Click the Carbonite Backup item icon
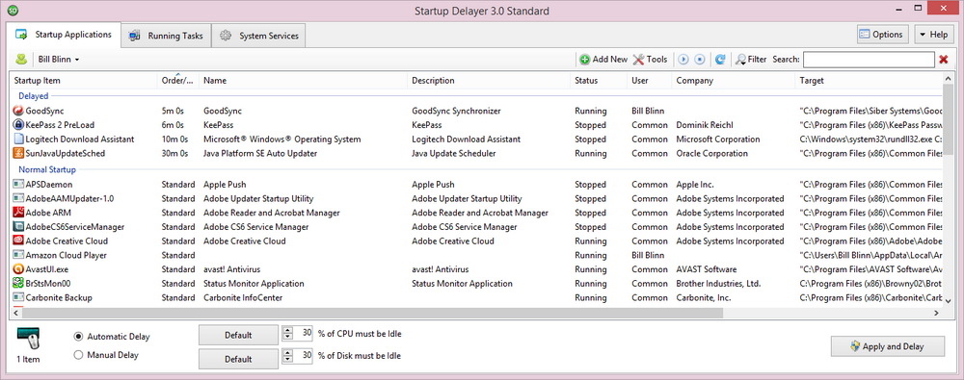964x380 pixels. click(18, 297)
